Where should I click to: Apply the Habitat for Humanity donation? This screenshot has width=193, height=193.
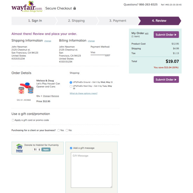46,149
